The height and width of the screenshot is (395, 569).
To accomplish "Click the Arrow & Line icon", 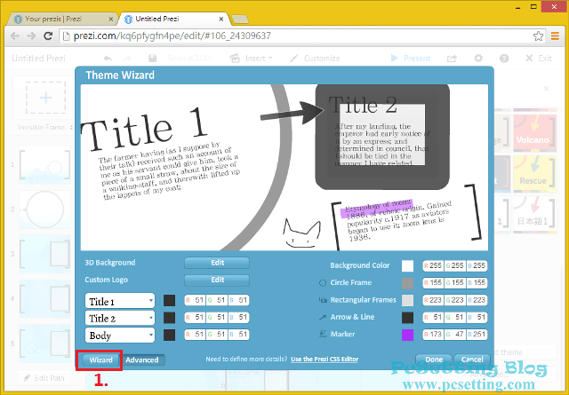I will 322,317.
